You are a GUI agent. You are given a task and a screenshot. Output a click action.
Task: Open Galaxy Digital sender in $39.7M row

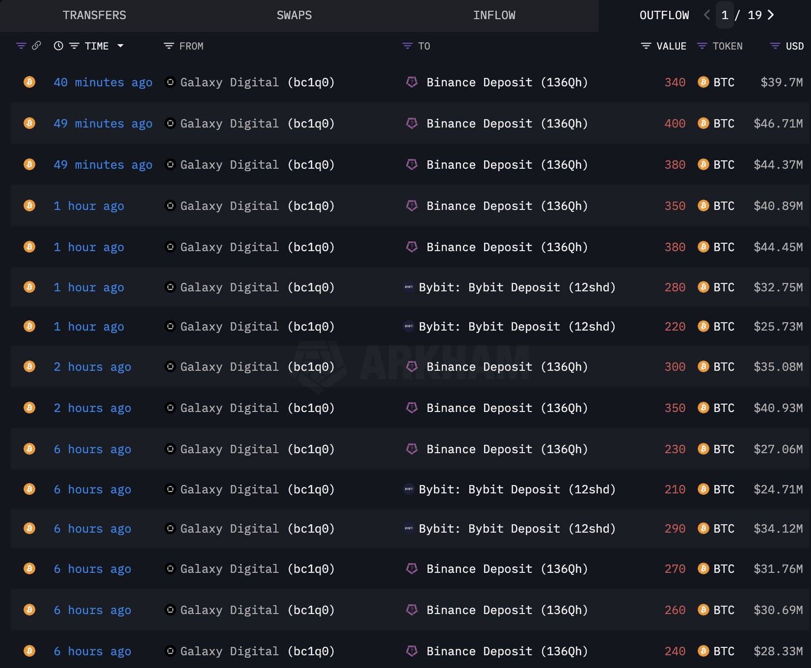257,82
